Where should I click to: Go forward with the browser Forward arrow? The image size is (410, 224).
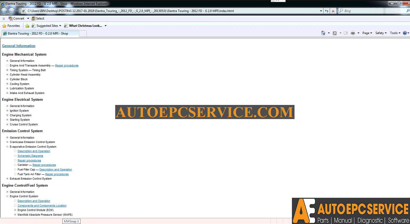12,11
